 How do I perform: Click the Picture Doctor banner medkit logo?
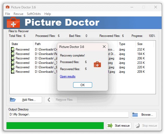[13, 22]
